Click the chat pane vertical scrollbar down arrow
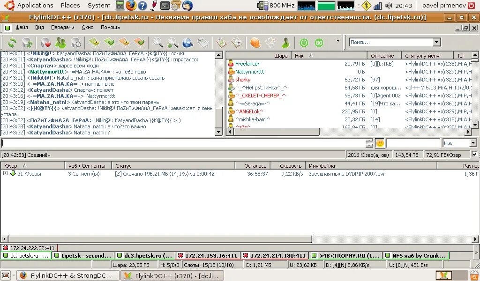Screen dimensions: 480x281 pos(219,132)
